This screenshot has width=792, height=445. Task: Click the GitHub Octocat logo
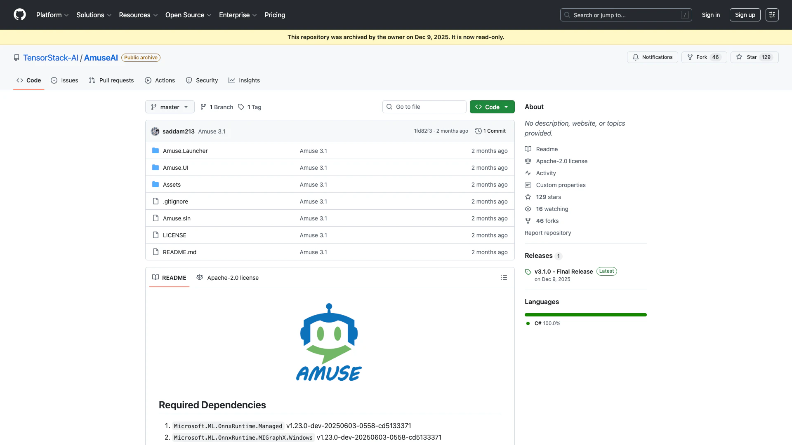pos(20,15)
